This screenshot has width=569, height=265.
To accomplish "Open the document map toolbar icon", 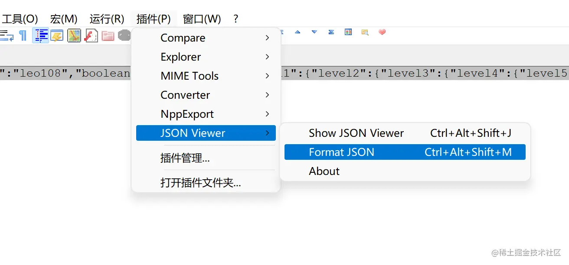I will point(74,36).
